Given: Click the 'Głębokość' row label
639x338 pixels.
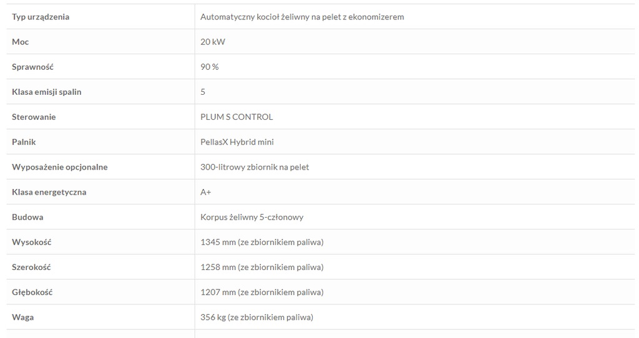Looking at the screenshot, I should [32, 292].
